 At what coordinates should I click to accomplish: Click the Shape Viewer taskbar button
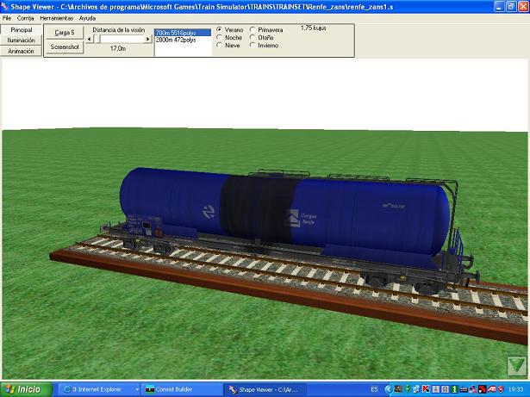click(x=263, y=389)
